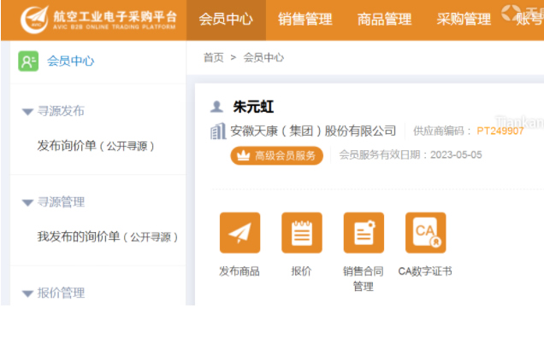The width and height of the screenshot is (544, 337).
Task: Open 发布询价单（公开寻源）link
Action: (x=96, y=146)
